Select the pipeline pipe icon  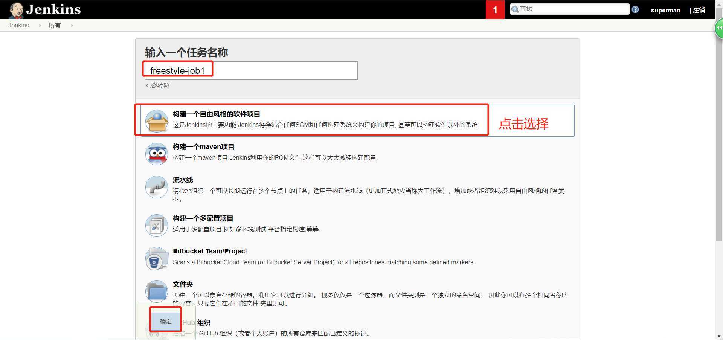click(x=157, y=187)
